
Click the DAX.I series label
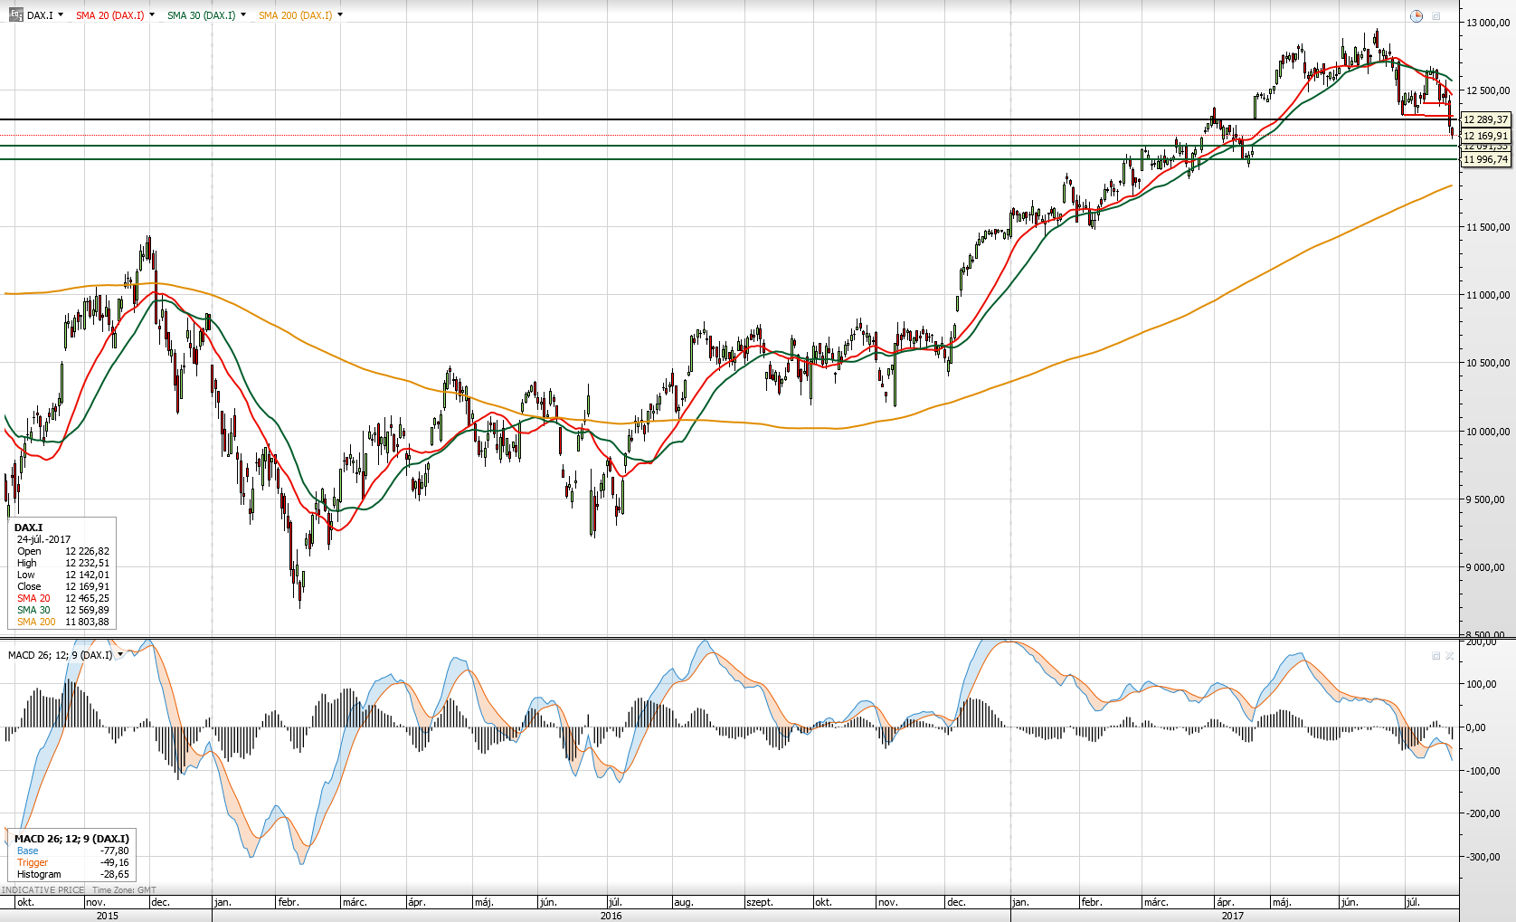[40, 15]
